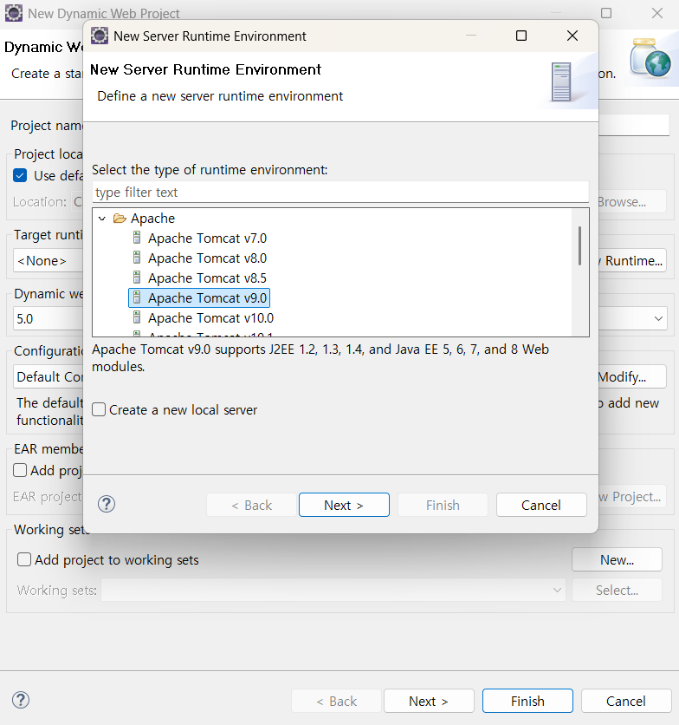Click the server icon beside Tomcat v9.0
Image resolution: width=679 pixels, height=725 pixels.
[x=137, y=297]
